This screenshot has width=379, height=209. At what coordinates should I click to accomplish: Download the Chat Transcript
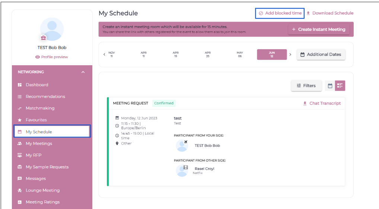pos(322,103)
